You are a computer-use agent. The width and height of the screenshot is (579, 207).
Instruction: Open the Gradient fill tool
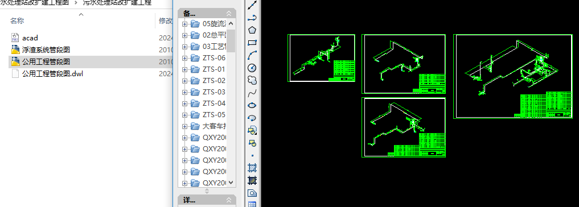(x=252, y=180)
